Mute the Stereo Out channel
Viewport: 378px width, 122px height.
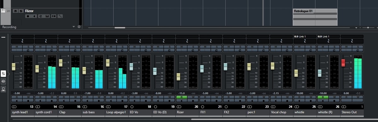346,47
